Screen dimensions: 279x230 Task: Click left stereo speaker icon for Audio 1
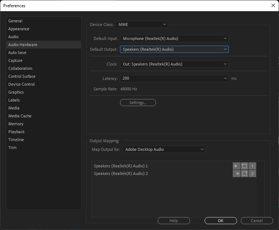[x=236, y=166]
